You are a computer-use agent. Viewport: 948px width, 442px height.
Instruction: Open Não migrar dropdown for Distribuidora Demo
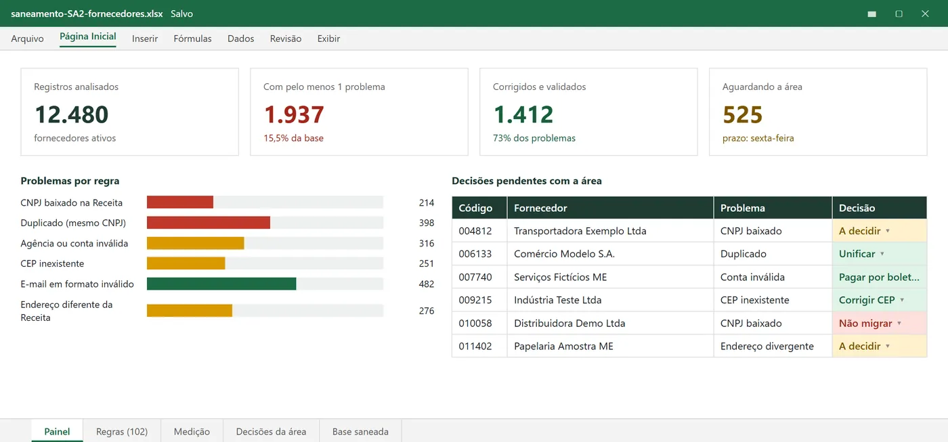(879, 323)
